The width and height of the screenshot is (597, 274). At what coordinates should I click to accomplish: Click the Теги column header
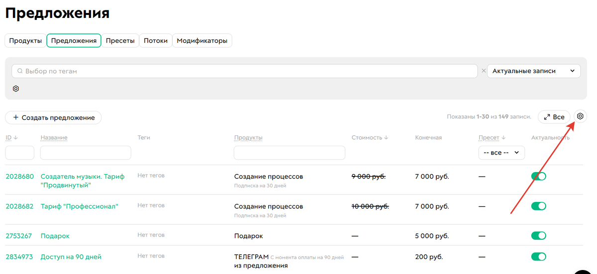[x=144, y=137]
